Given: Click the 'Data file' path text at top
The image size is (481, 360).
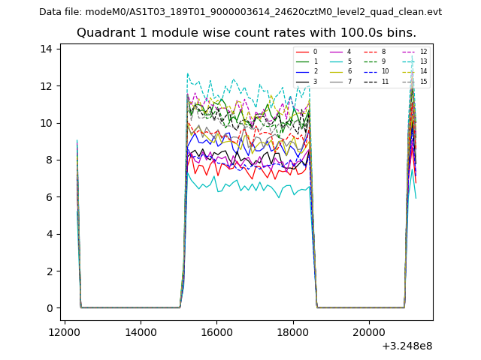Looking at the screenshot, I should (240, 12).
